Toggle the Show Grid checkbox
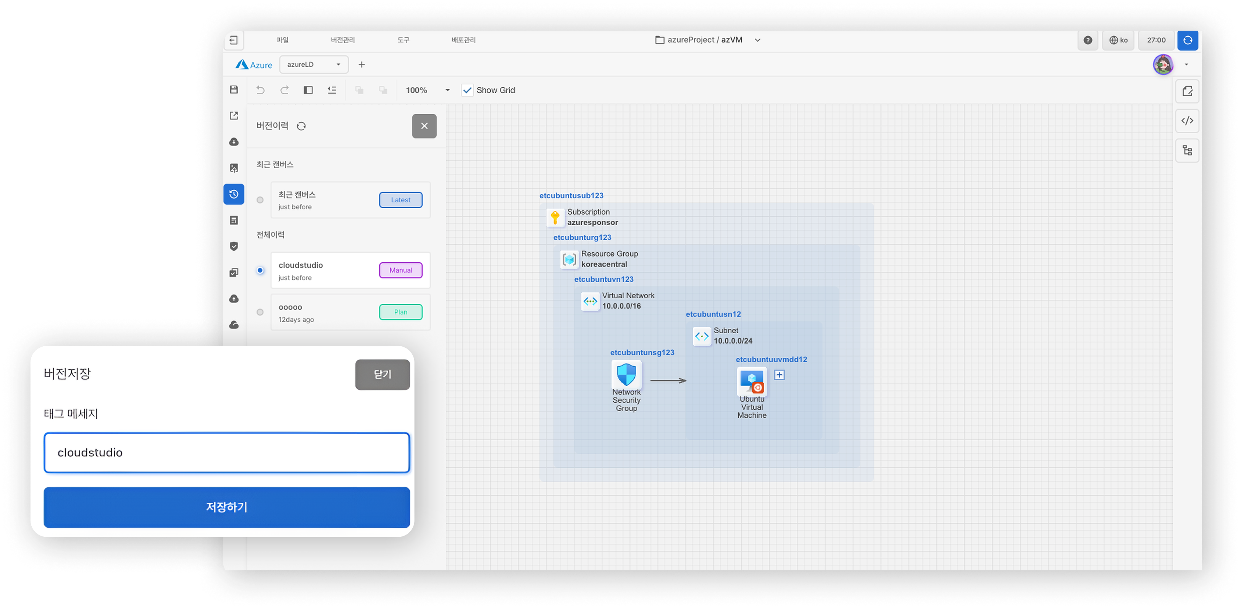1241x609 pixels. click(x=467, y=90)
